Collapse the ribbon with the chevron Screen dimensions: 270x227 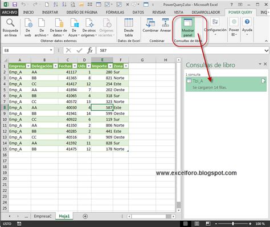click(266, 41)
